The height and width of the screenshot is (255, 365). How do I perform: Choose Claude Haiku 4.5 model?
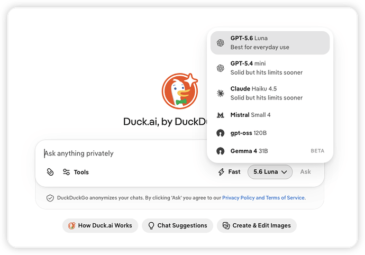point(270,93)
